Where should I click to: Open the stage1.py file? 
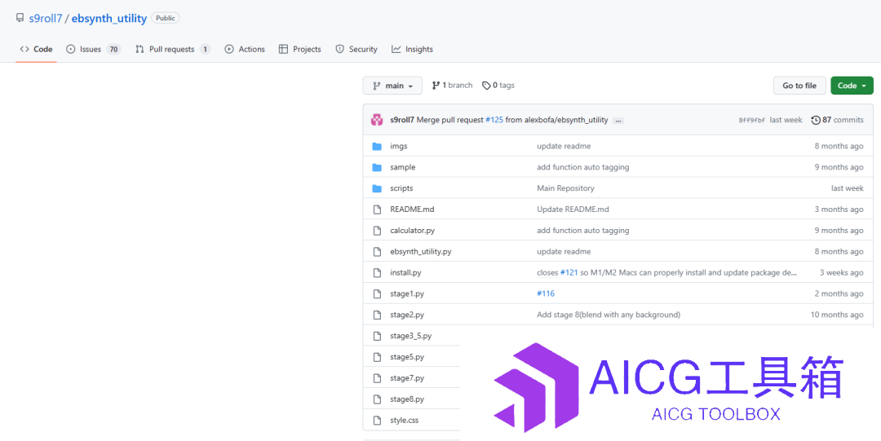click(407, 293)
